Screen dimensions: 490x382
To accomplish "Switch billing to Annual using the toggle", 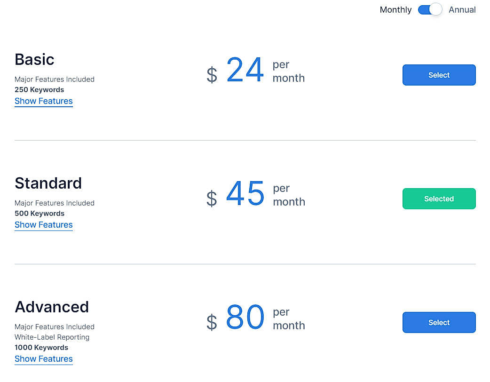I will 429,9.
